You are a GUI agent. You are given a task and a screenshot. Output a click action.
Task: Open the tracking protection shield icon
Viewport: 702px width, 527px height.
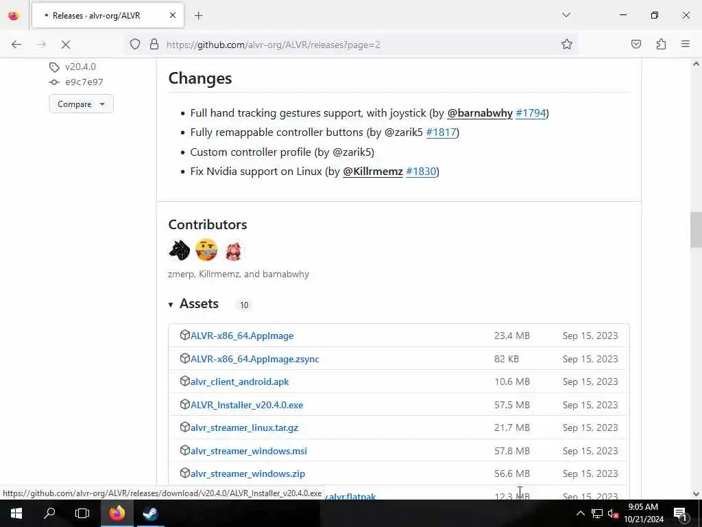coord(135,45)
